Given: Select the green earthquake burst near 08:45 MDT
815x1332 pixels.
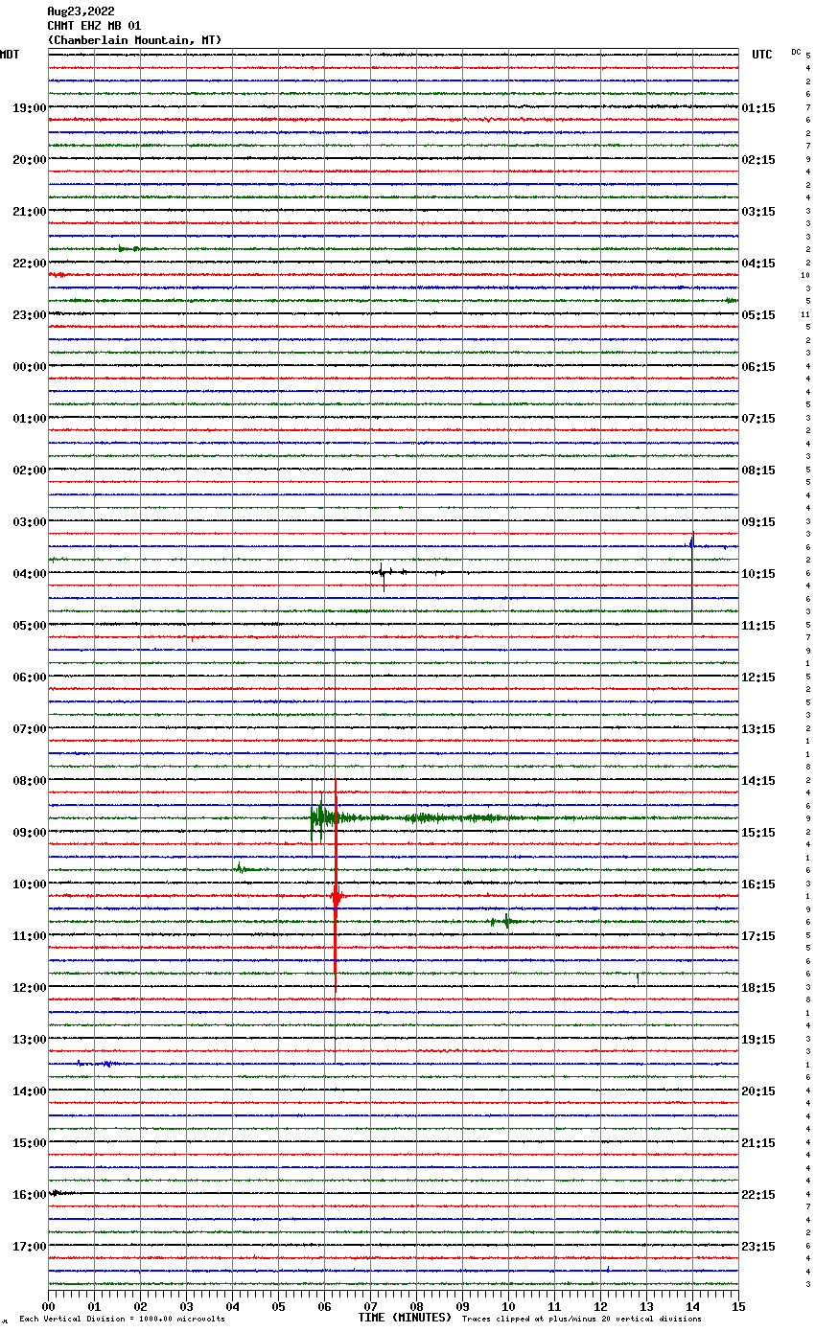Looking at the screenshot, I should coord(322,817).
